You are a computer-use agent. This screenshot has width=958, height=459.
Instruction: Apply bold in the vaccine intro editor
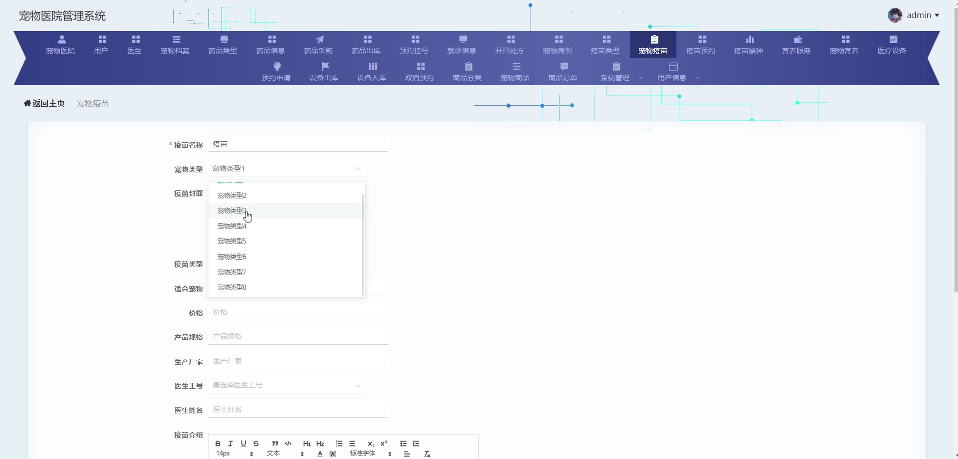click(218, 443)
